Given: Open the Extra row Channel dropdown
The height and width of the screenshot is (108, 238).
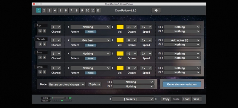Looking at the screenshot, I should [56, 68].
